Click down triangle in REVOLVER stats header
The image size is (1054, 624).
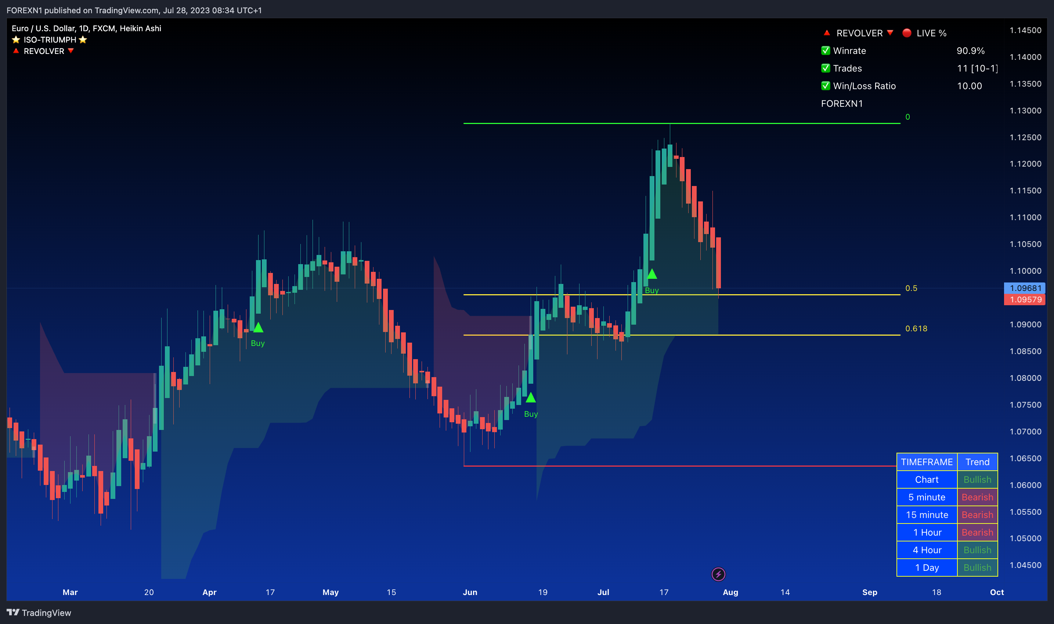(890, 33)
